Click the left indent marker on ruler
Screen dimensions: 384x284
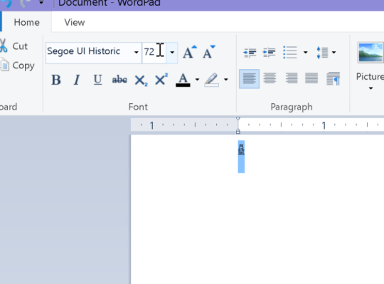(238, 132)
